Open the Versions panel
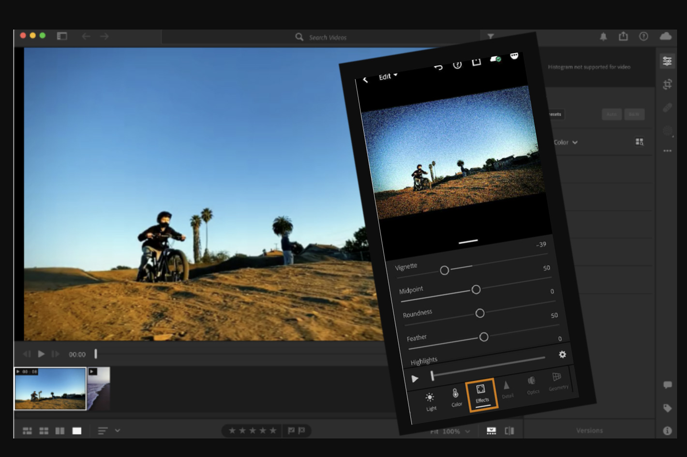687x457 pixels. [x=589, y=430]
